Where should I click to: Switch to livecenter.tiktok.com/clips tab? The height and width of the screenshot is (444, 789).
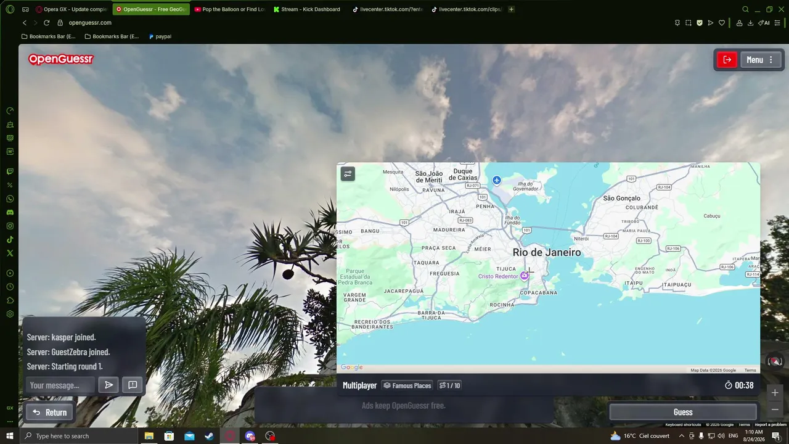(x=467, y=9)
